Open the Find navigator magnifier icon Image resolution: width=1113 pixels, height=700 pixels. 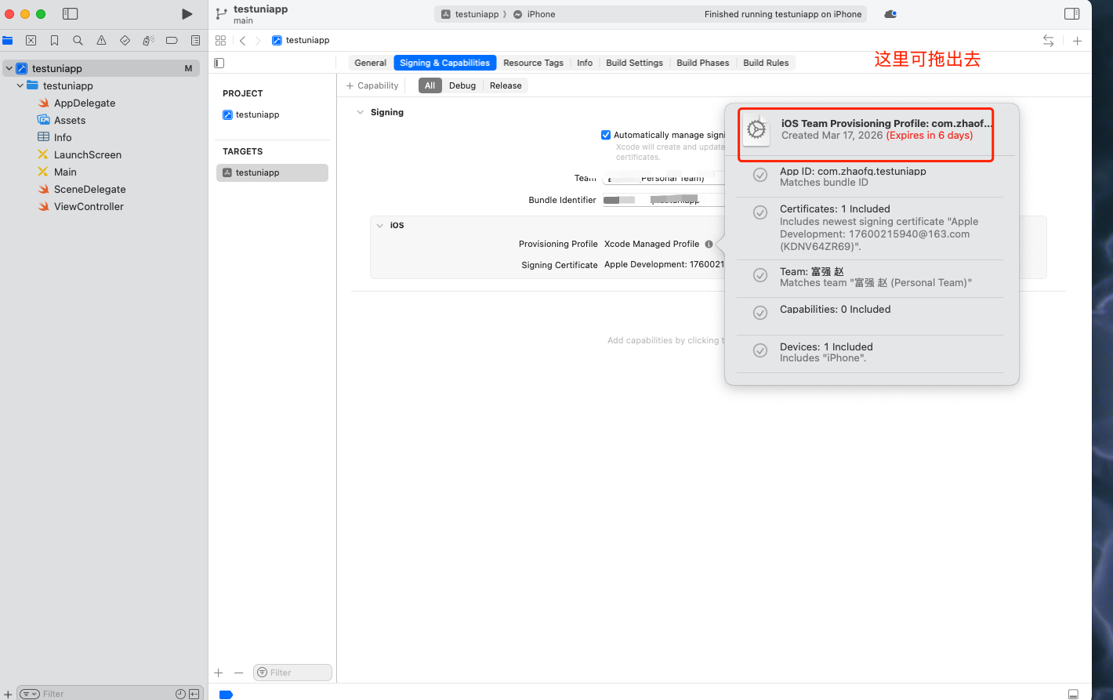tap(78, 40)
